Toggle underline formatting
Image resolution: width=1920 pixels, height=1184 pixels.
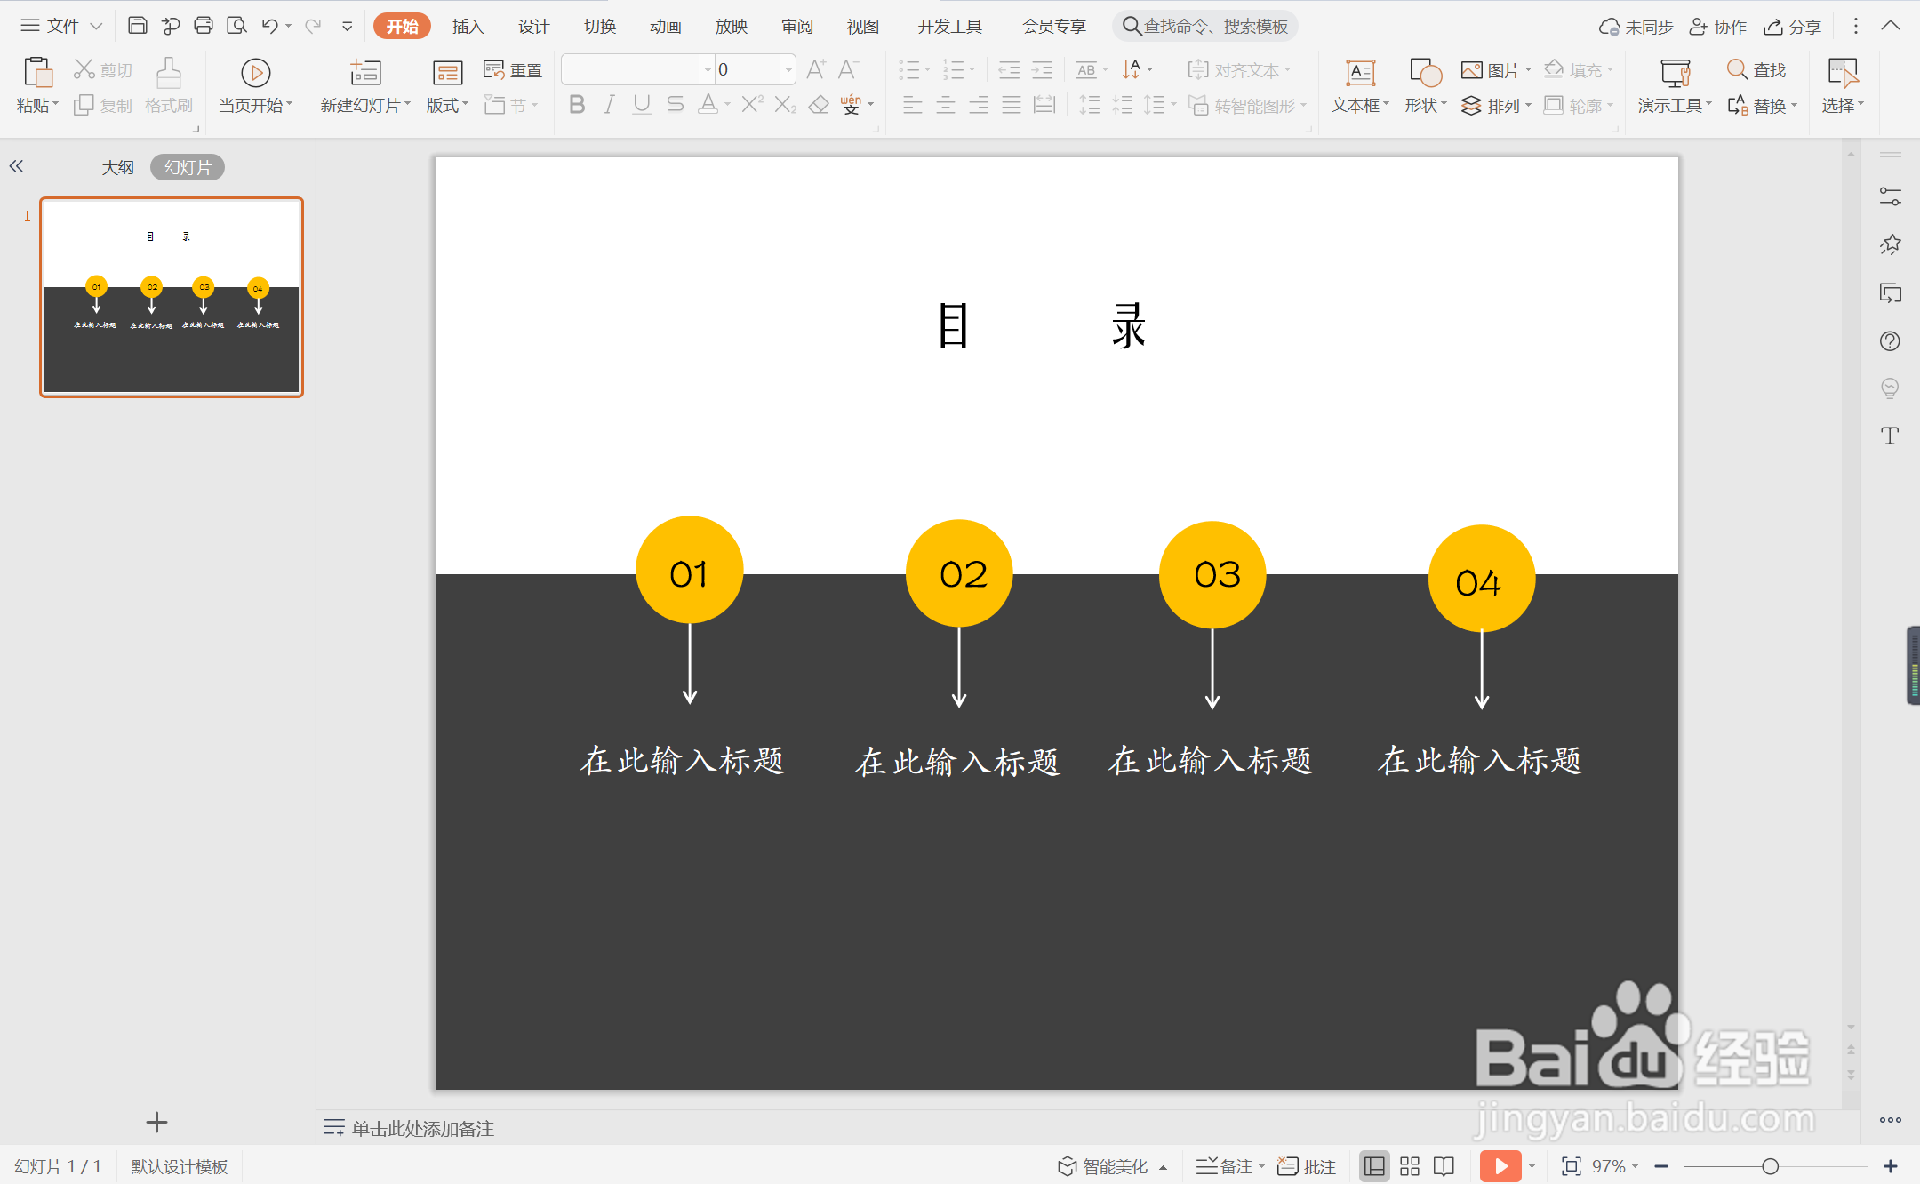(642, 104)
